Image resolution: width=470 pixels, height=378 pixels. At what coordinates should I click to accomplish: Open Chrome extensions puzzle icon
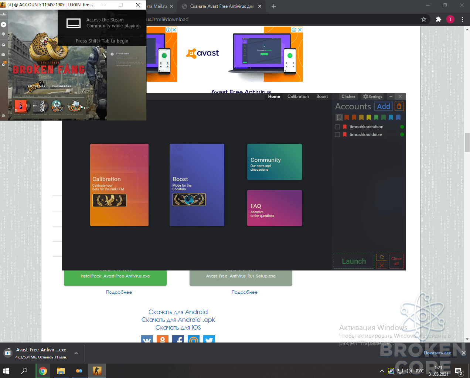pos(438,19)
